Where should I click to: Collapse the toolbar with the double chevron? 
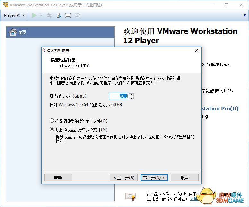coord(245,15)
